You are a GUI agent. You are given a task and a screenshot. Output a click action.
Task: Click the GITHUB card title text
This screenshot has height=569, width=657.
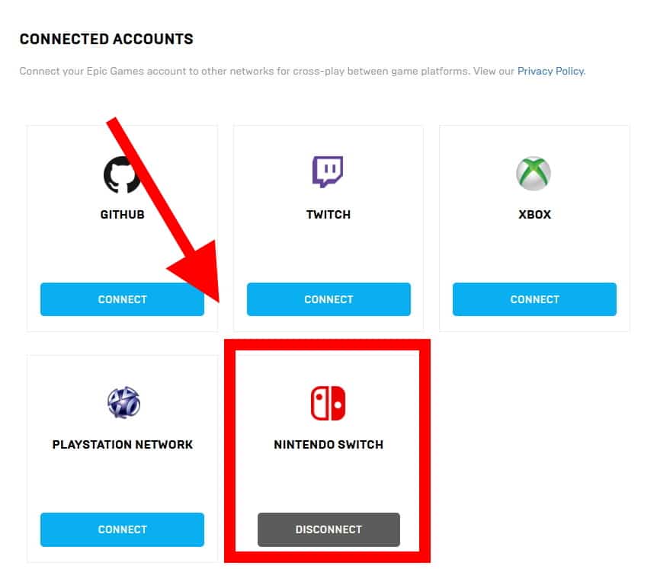click(122, 215)
